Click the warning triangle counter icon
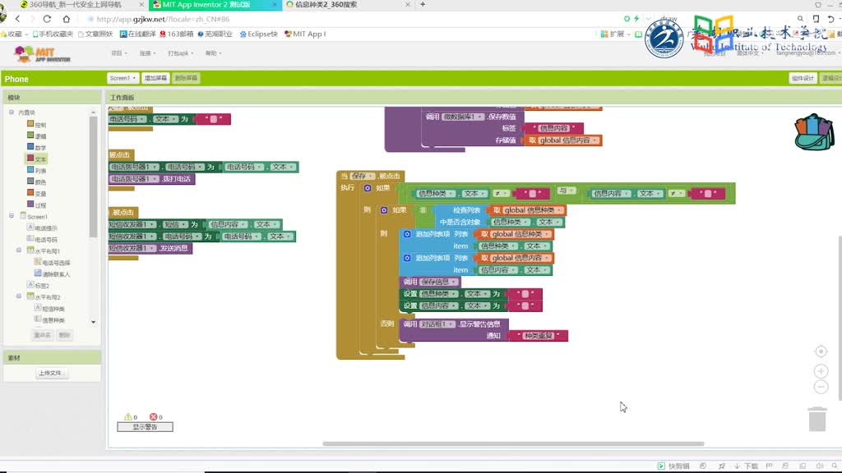 pyautogui.click(x=127, y=416)
